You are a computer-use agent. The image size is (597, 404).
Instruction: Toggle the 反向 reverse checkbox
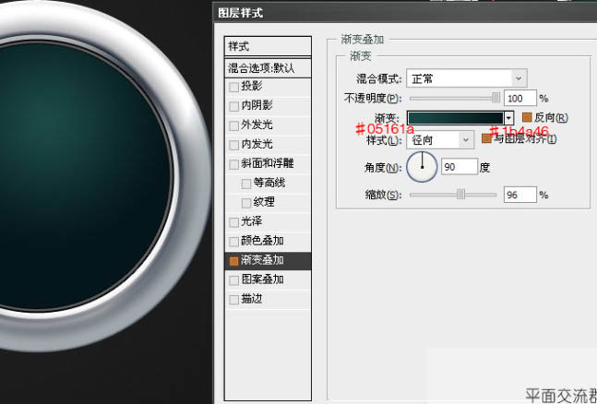[527, 117]
